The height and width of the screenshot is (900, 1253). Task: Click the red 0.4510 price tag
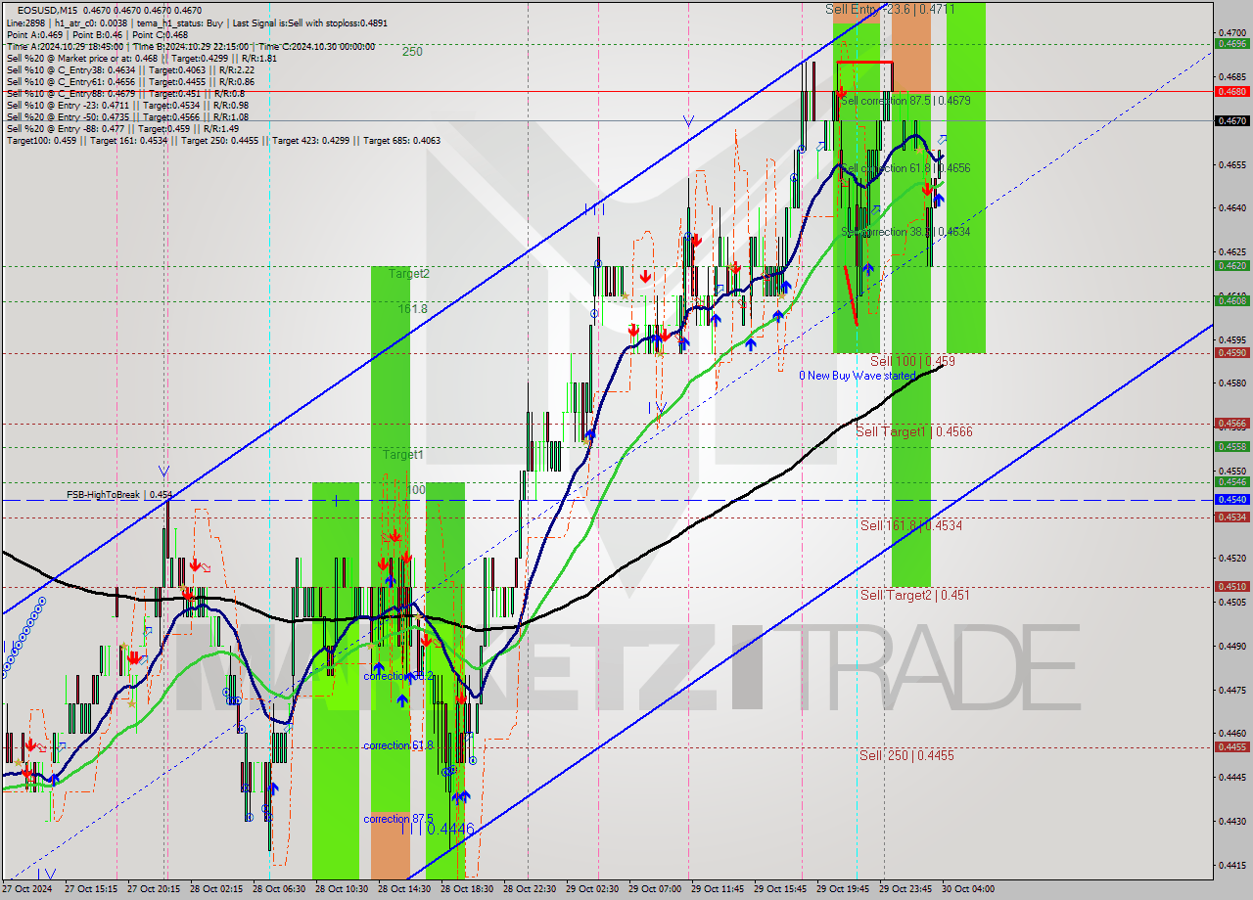1231,586
